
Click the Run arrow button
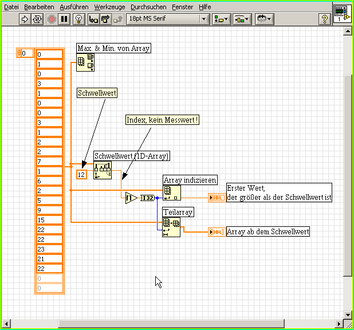(x=25, y=19)
